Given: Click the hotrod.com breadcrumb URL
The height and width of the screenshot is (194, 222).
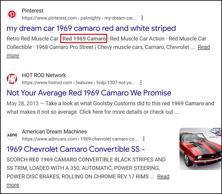Looking at the screenshot, I should click(78, 83).
